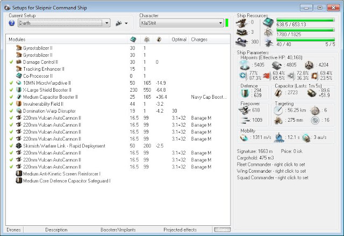
Task: Click the hull structure hitpoints icon
Action: [309, 65]
